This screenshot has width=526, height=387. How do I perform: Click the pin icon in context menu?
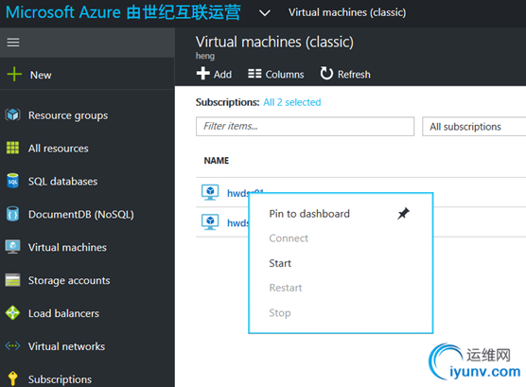click(403, 214)
